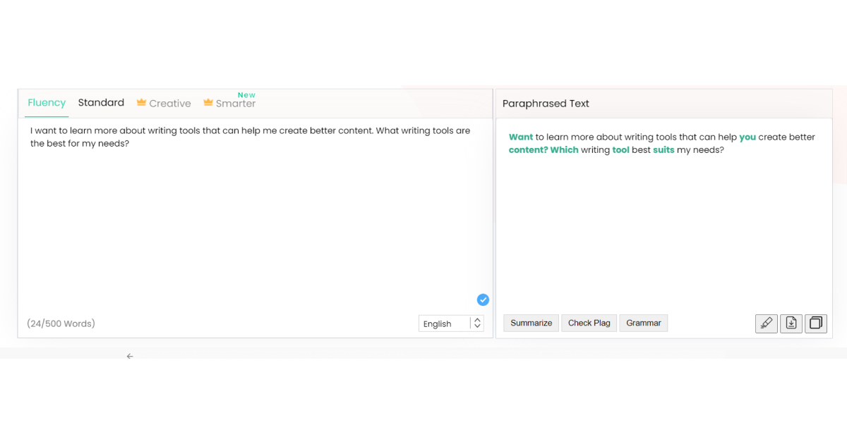Click the Summarize button
Image resolution: width=847 pixels, height=444 pixels.
531,323
